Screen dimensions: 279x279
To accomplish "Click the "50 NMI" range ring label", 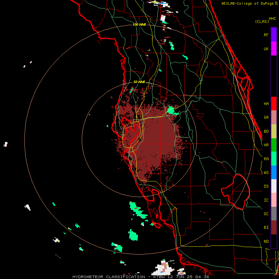I will (139, 82).
